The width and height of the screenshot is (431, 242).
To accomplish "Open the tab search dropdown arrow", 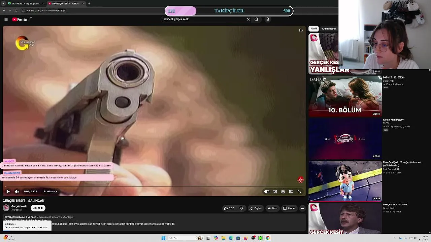I will coord(3,3).
